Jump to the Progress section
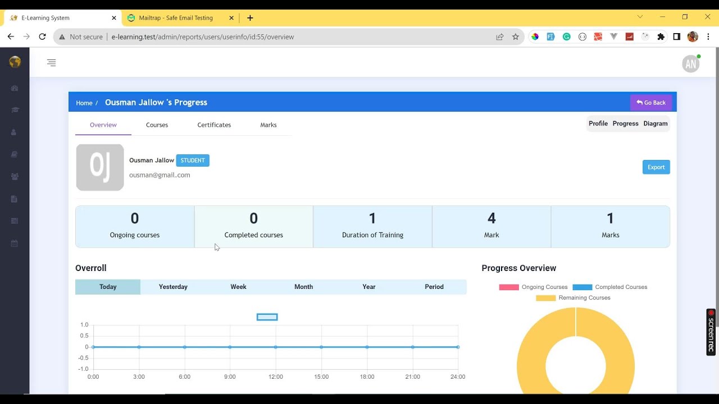The height and width of the screenshot is (404, 719). tap(625, 123)
